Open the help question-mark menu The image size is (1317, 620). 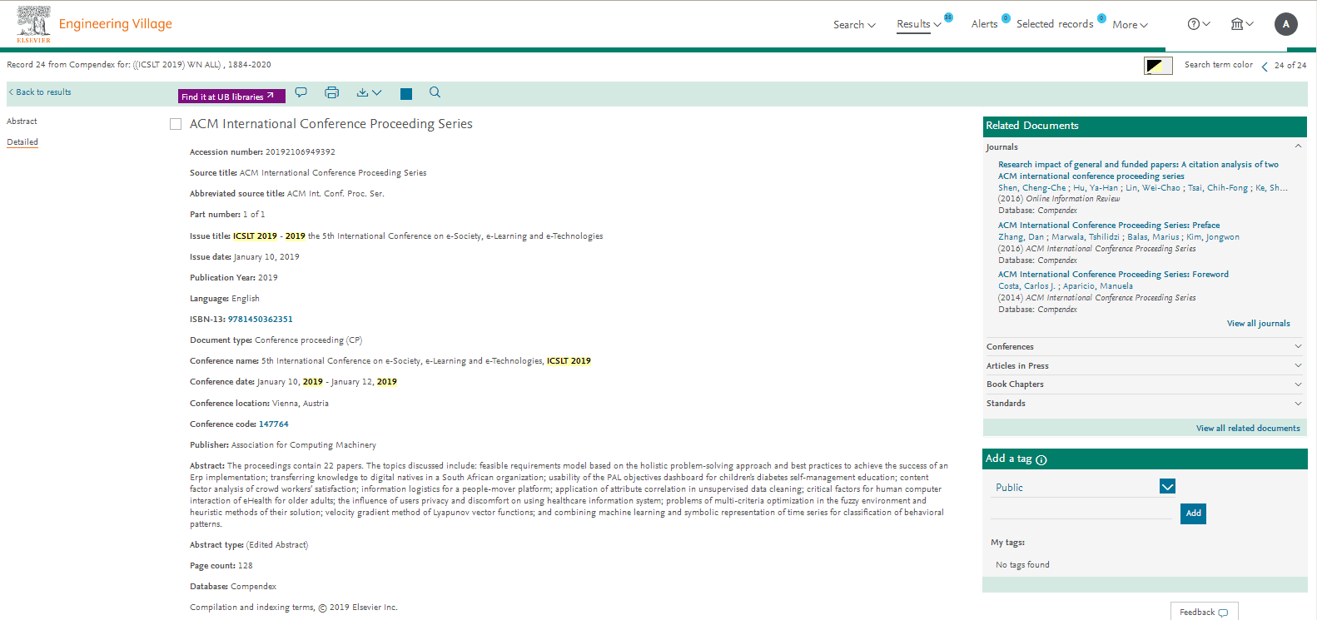(1199, 24)
